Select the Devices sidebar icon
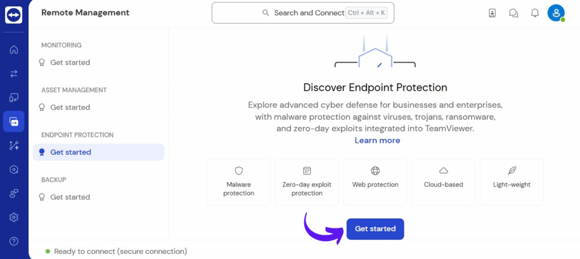The image size is (580, 259). (14, 97)
